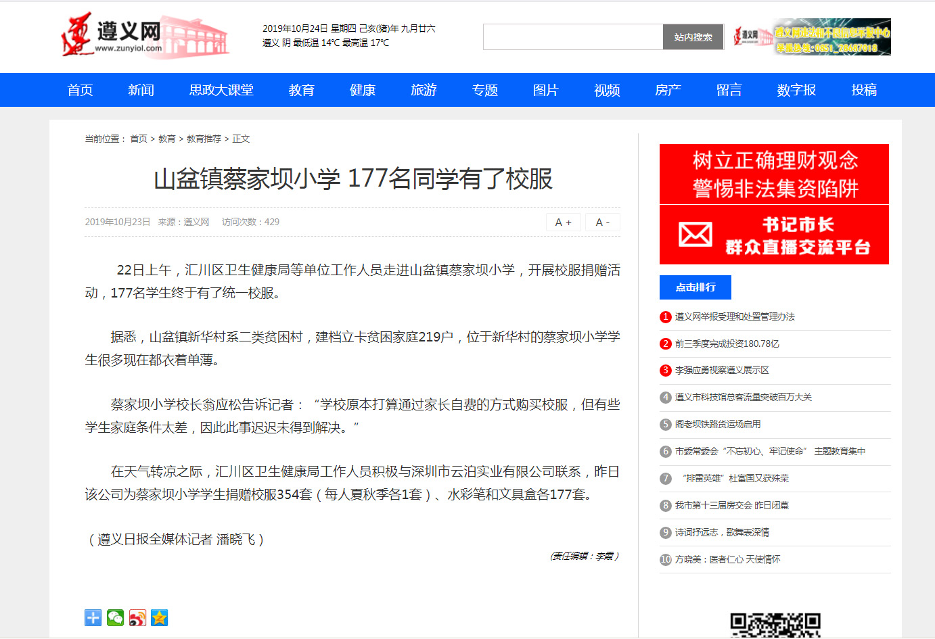Return to 首页 via the breadcrumb link
The height and width of the screenshot is (639, 935).
tap(137, 139)
